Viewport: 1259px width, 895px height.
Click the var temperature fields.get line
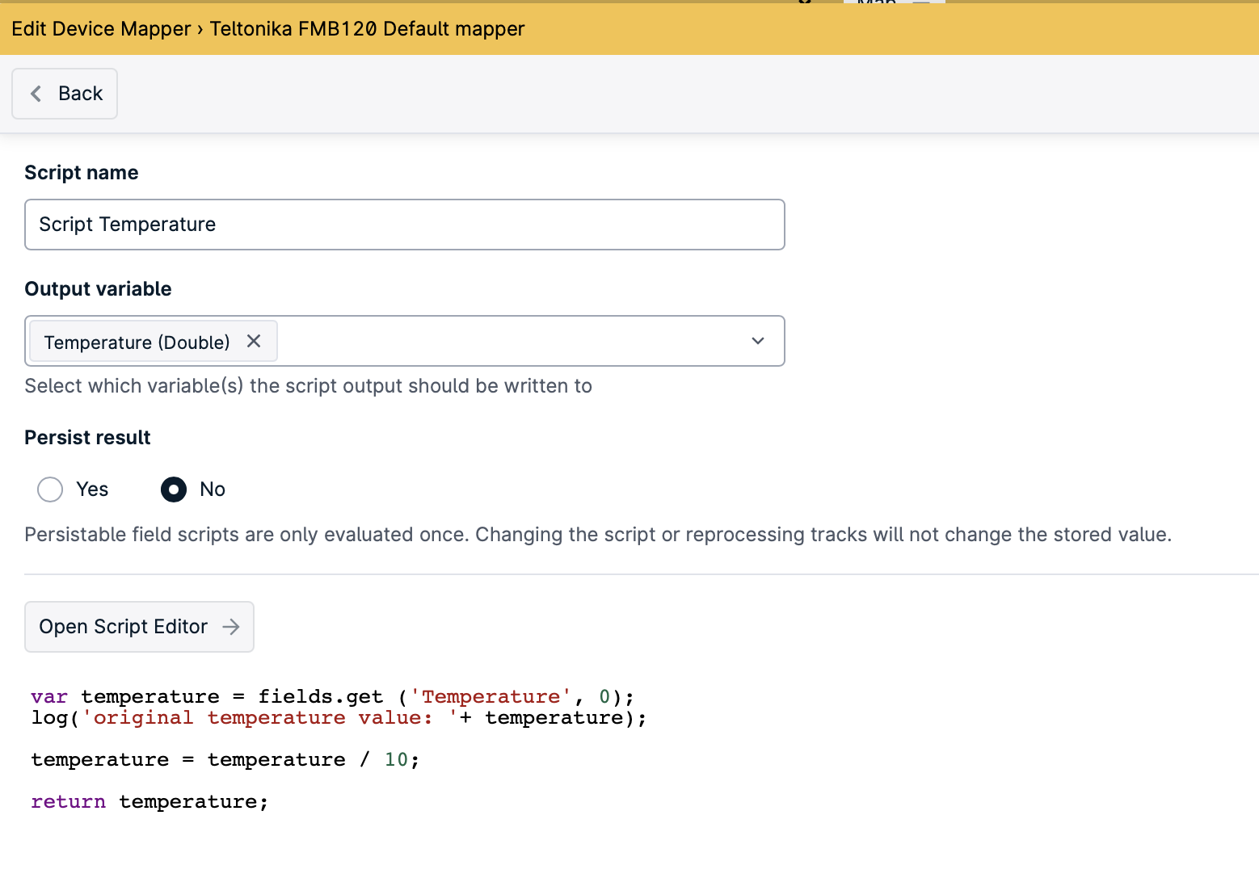(x=333, y=696)
